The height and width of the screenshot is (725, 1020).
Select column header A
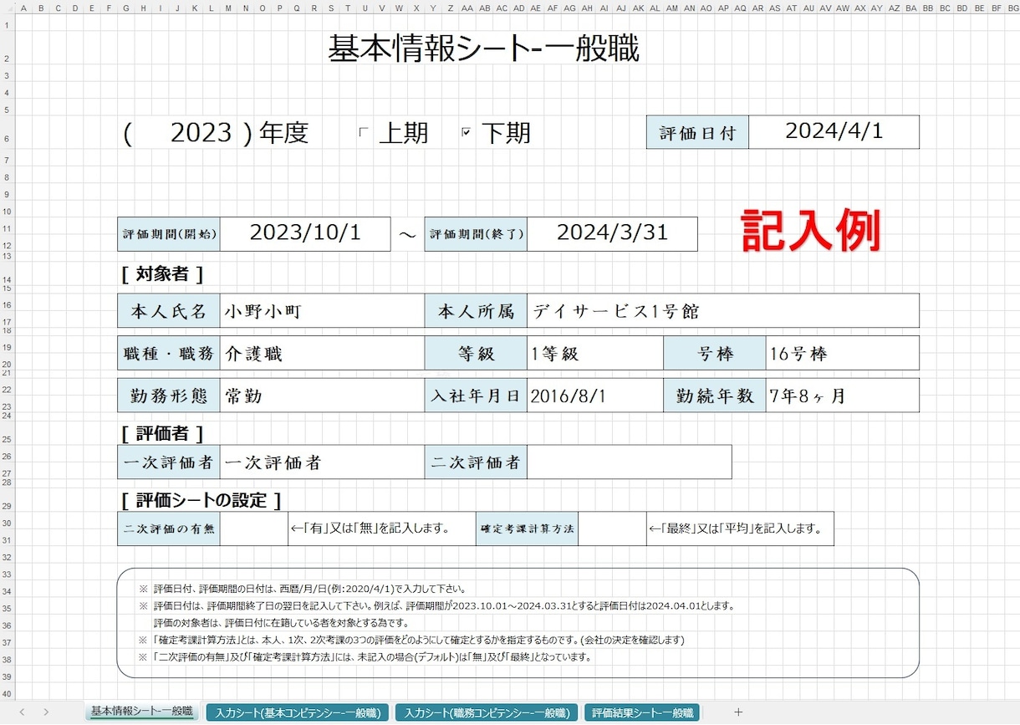pos(23,9)
